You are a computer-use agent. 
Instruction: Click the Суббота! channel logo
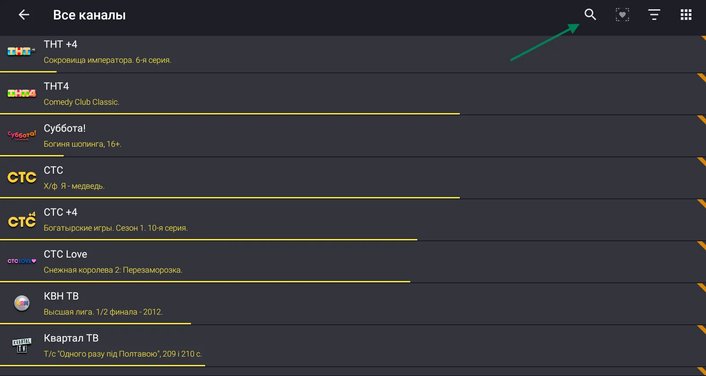pos(22,135)
